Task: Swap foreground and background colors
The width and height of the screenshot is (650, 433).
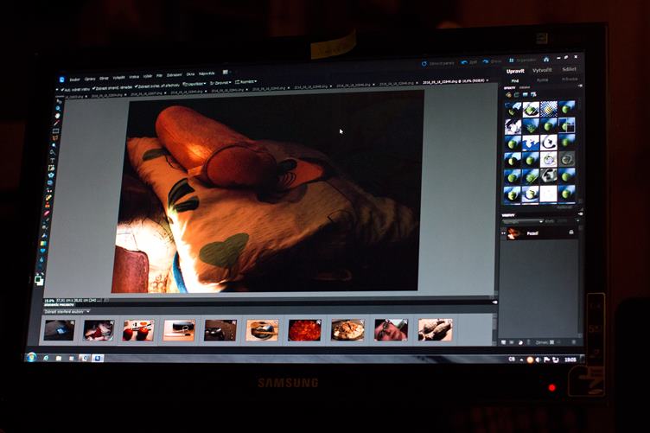Action: click(x=42, y=274)
